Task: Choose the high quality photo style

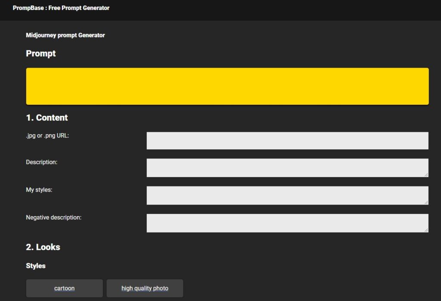Action: pyautogui.click(x=145, y=288)
